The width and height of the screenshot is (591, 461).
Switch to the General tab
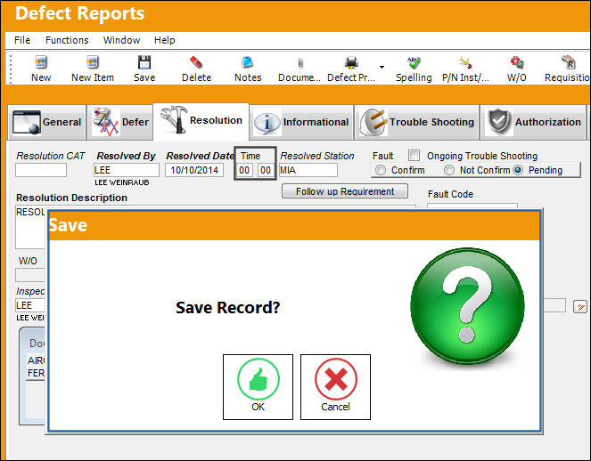[47, 122]
